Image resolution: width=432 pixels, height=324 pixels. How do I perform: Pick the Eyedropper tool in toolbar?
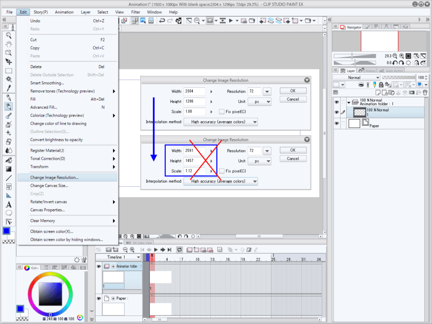(9, 88)
